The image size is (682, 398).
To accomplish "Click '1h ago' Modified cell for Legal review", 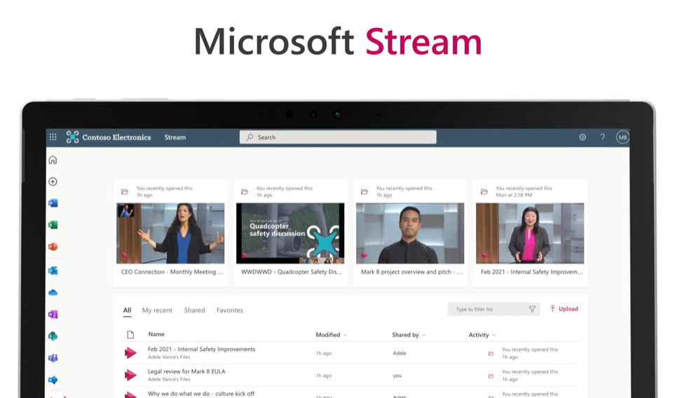I will pyautogui.click(x=324, y=376).
